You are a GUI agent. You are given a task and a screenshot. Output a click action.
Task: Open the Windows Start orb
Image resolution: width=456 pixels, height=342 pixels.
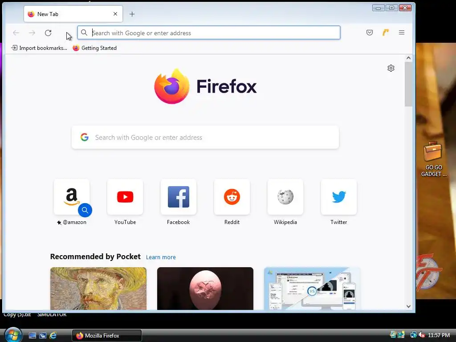coord(13,335)
